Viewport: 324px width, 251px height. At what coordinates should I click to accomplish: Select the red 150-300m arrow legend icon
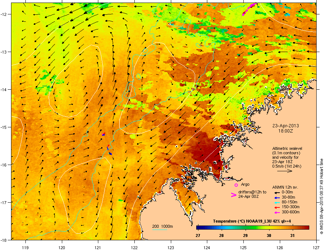(277, 207)
